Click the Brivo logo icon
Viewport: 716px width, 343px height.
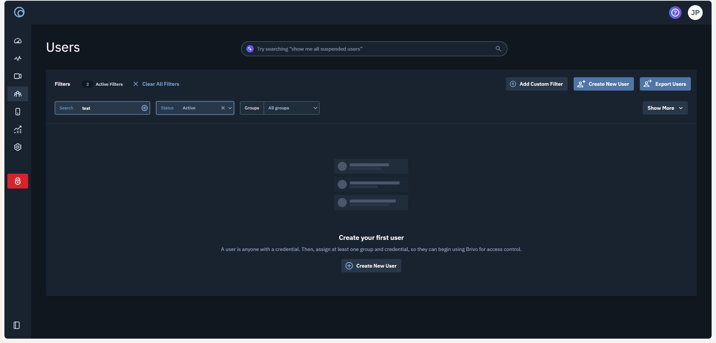[19, 12]
